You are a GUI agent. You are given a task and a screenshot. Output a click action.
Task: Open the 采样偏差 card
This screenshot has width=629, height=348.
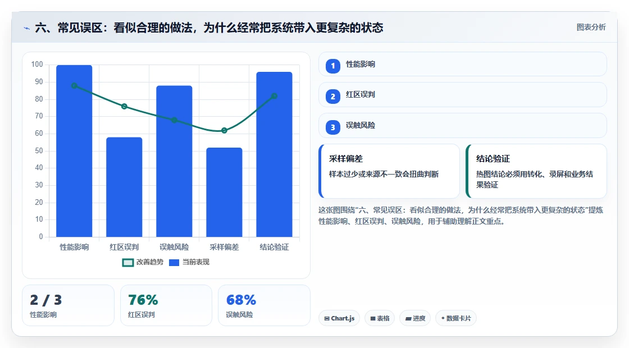[x=389, y=171]
